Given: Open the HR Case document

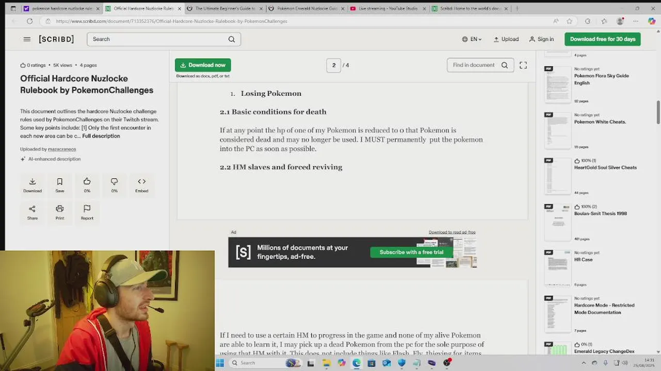Looking at the screenshot, I should pos(584,260).
